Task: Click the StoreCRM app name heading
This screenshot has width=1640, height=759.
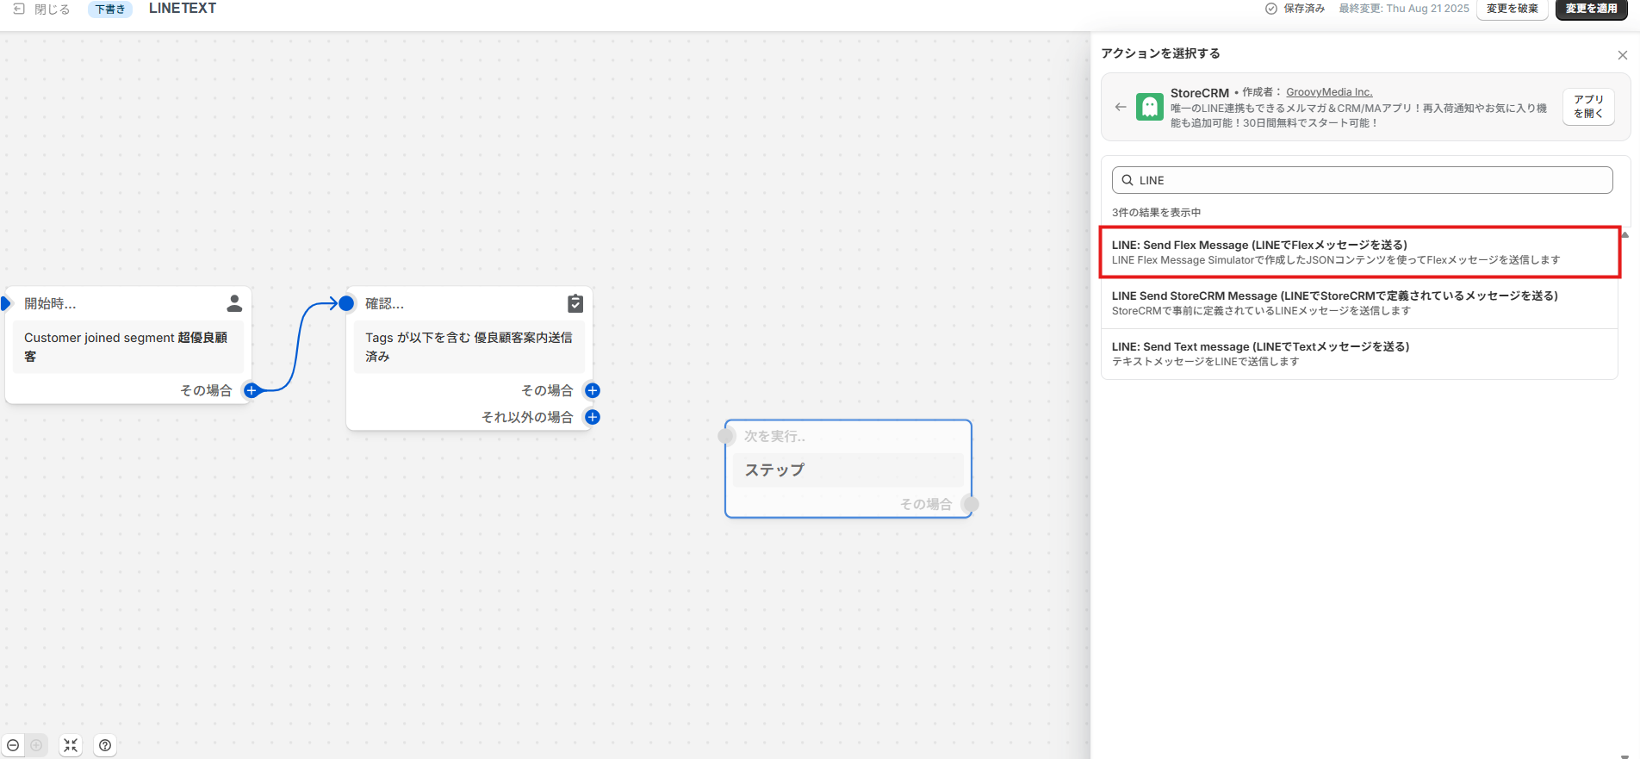Action: (x=1199, y=93)
